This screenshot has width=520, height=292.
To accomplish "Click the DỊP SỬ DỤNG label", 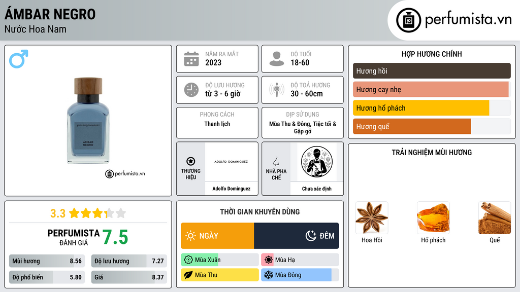I will [x=303, y=115].
